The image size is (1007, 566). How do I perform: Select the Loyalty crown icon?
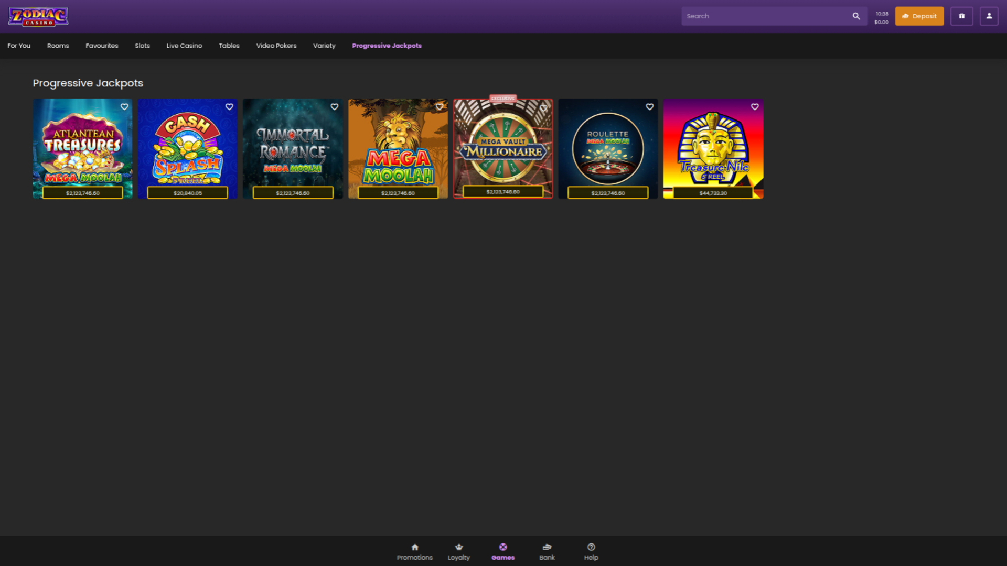click(459, 551)
